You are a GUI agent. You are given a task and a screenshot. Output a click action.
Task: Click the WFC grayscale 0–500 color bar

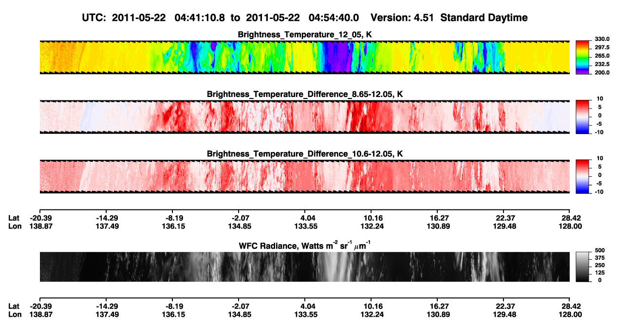(x=583, y=267)
